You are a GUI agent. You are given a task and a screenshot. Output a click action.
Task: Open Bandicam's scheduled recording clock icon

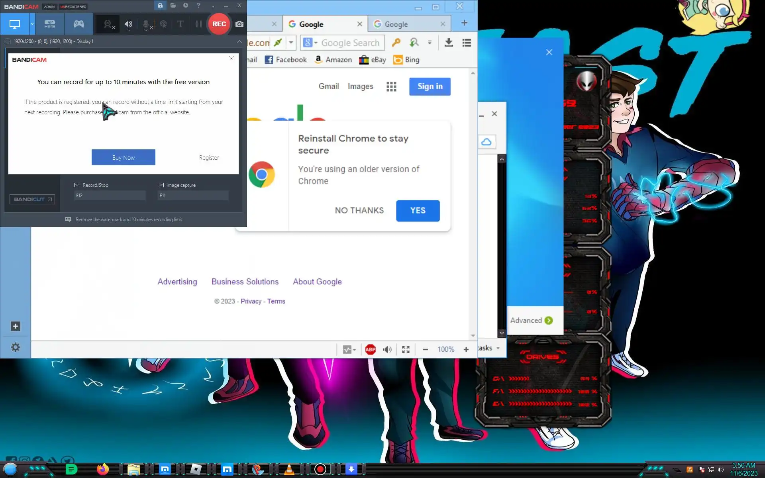coord(186,6)
